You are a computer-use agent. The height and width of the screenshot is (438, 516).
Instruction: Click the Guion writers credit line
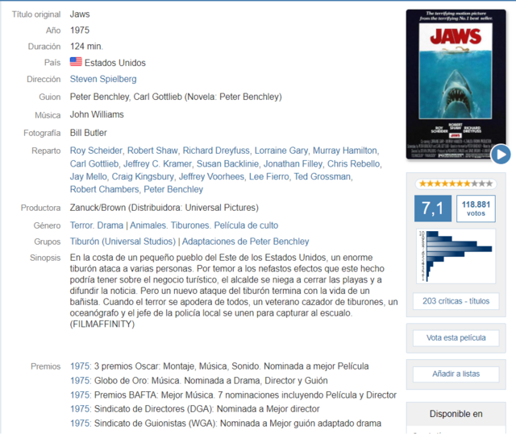pyautogui.click(x=176, y=97)
